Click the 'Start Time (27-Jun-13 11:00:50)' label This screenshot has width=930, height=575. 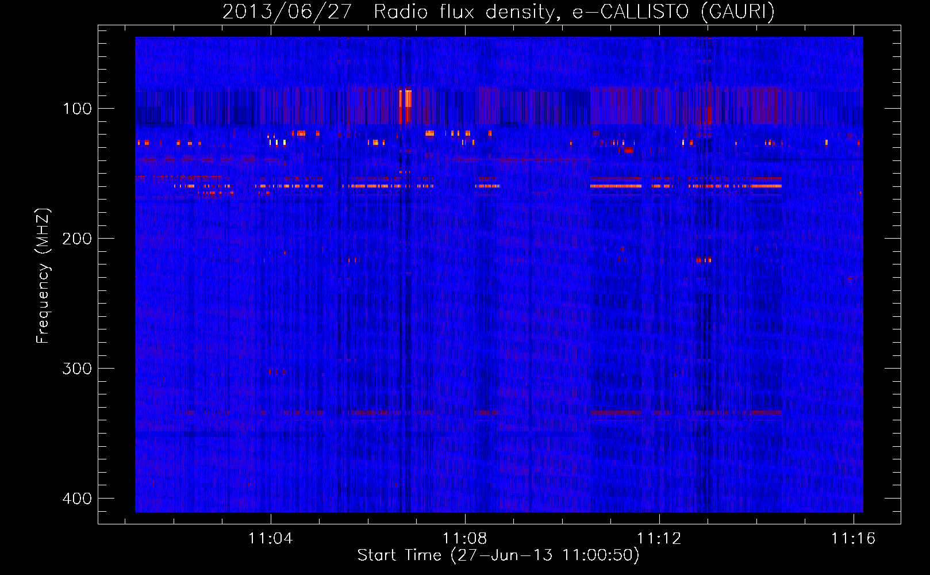[x=498, y=555]
